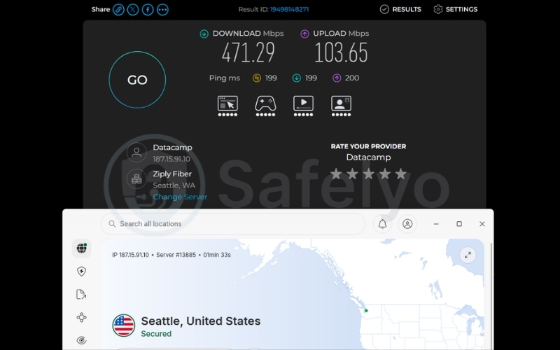Click Change Server link
This screenshot has width=560, height=350.
click(180, 197)
